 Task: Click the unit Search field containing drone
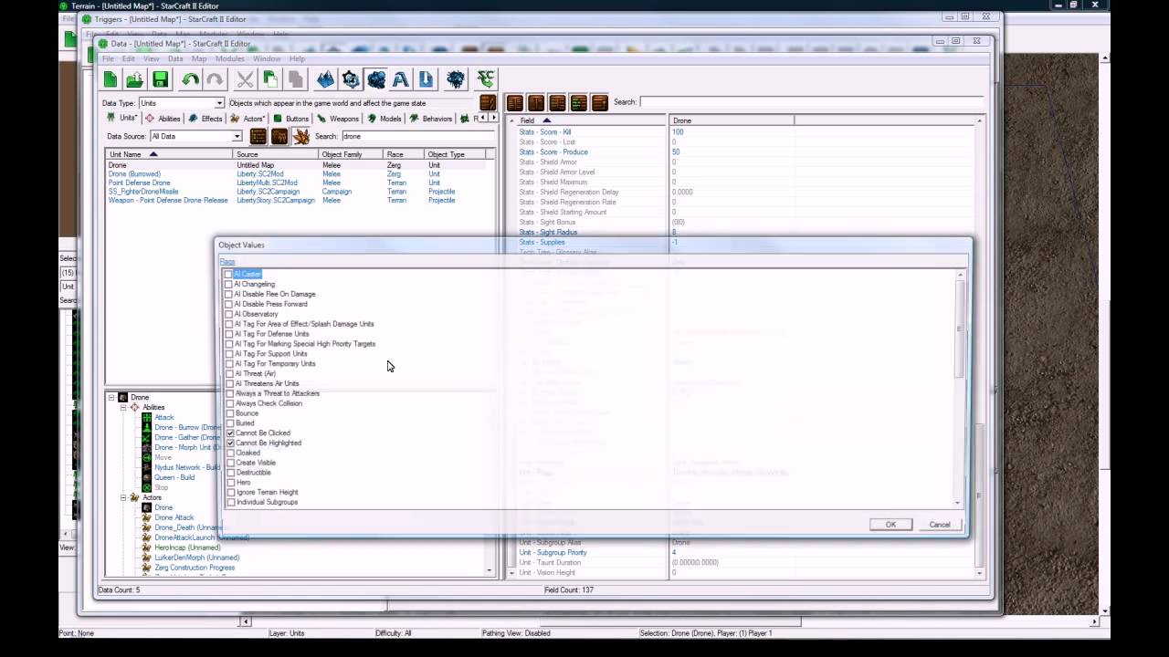(x=417, y=137)
